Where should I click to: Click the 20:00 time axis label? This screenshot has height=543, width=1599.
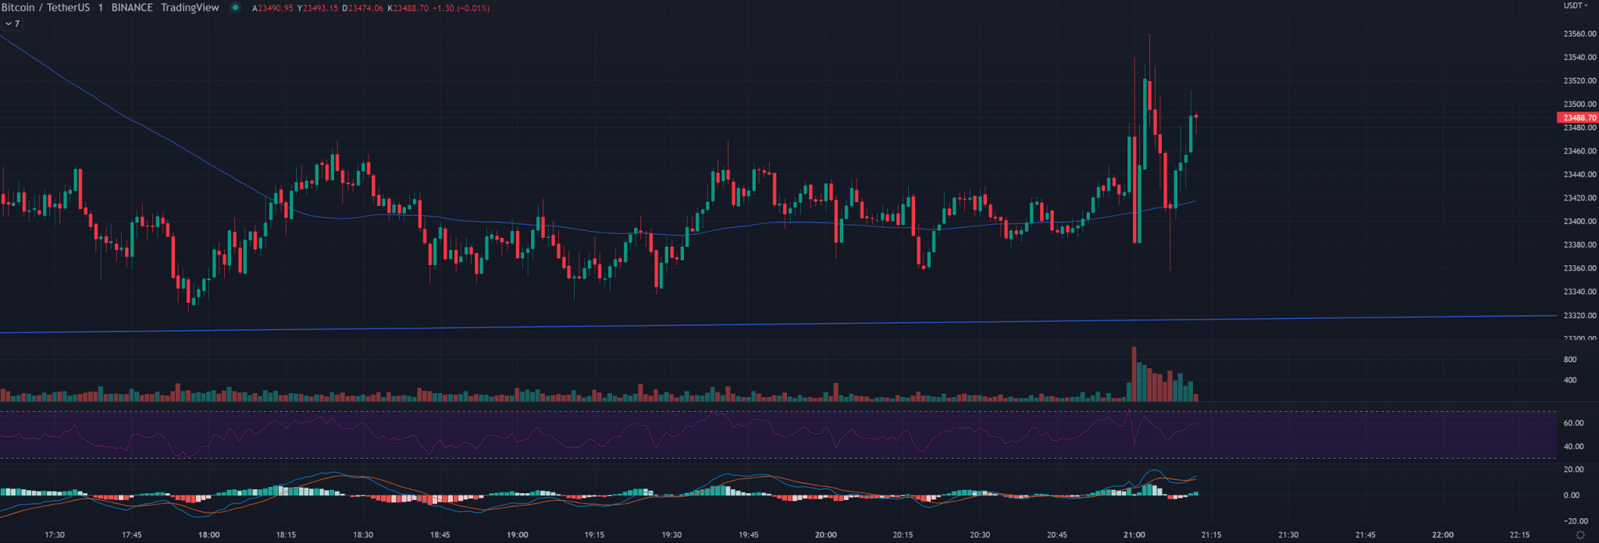825,535
